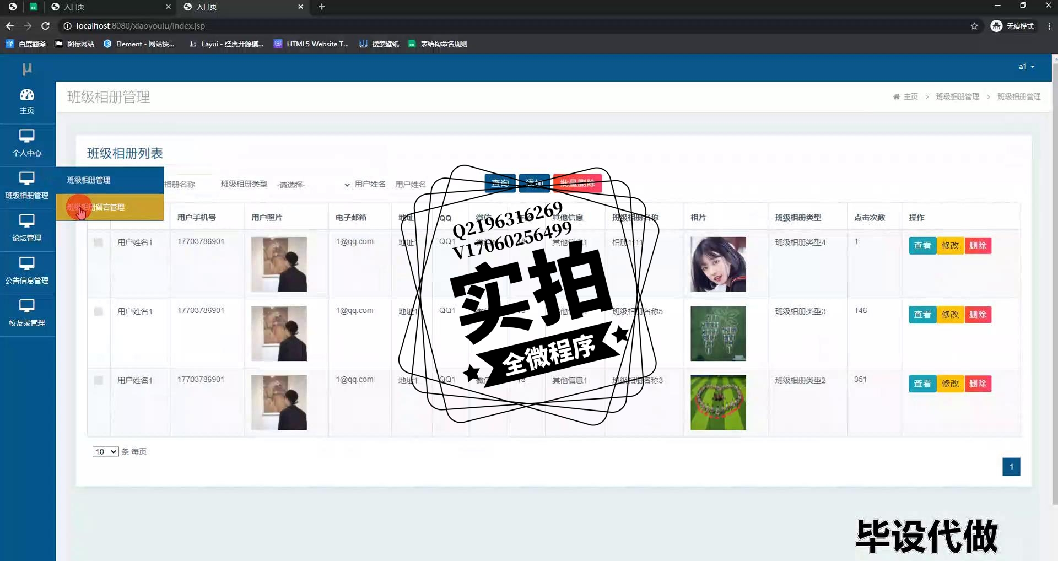Screen dimensions: 1058x561
Task: Expand the a1 user menu
Action: click(1026, 67)
